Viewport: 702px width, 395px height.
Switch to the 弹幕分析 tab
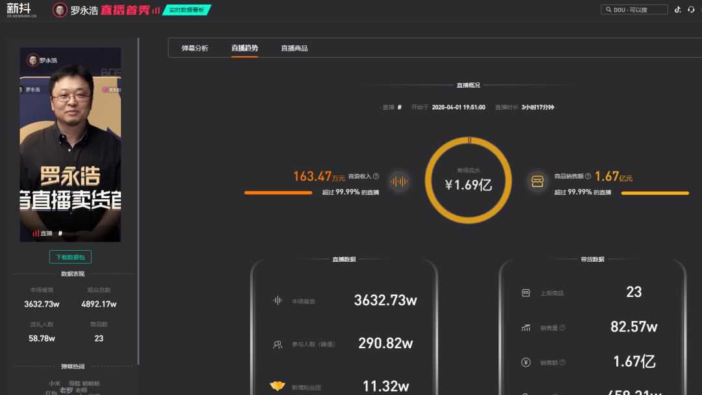coord(195,48)
